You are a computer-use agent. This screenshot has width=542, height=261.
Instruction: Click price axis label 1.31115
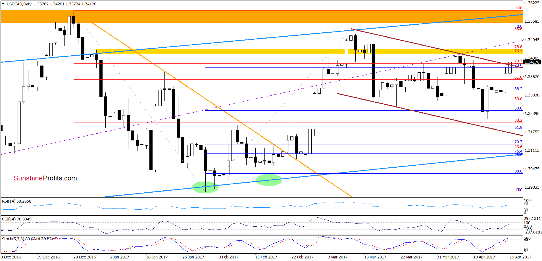532,150
